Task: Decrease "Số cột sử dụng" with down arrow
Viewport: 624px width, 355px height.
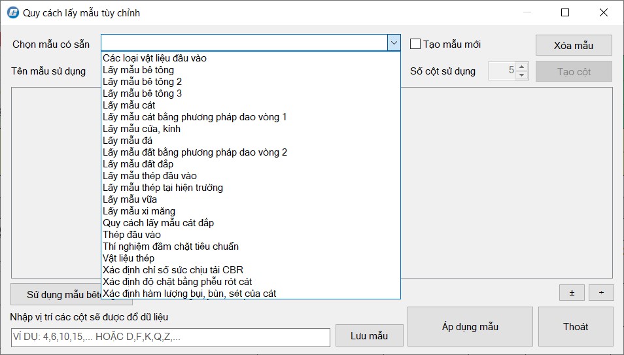Action: click(521, 75)
